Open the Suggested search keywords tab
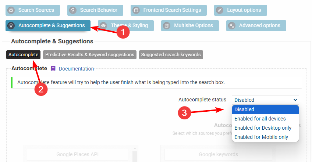The width and height of the screenshot is (312, 162). coord(171,55)
